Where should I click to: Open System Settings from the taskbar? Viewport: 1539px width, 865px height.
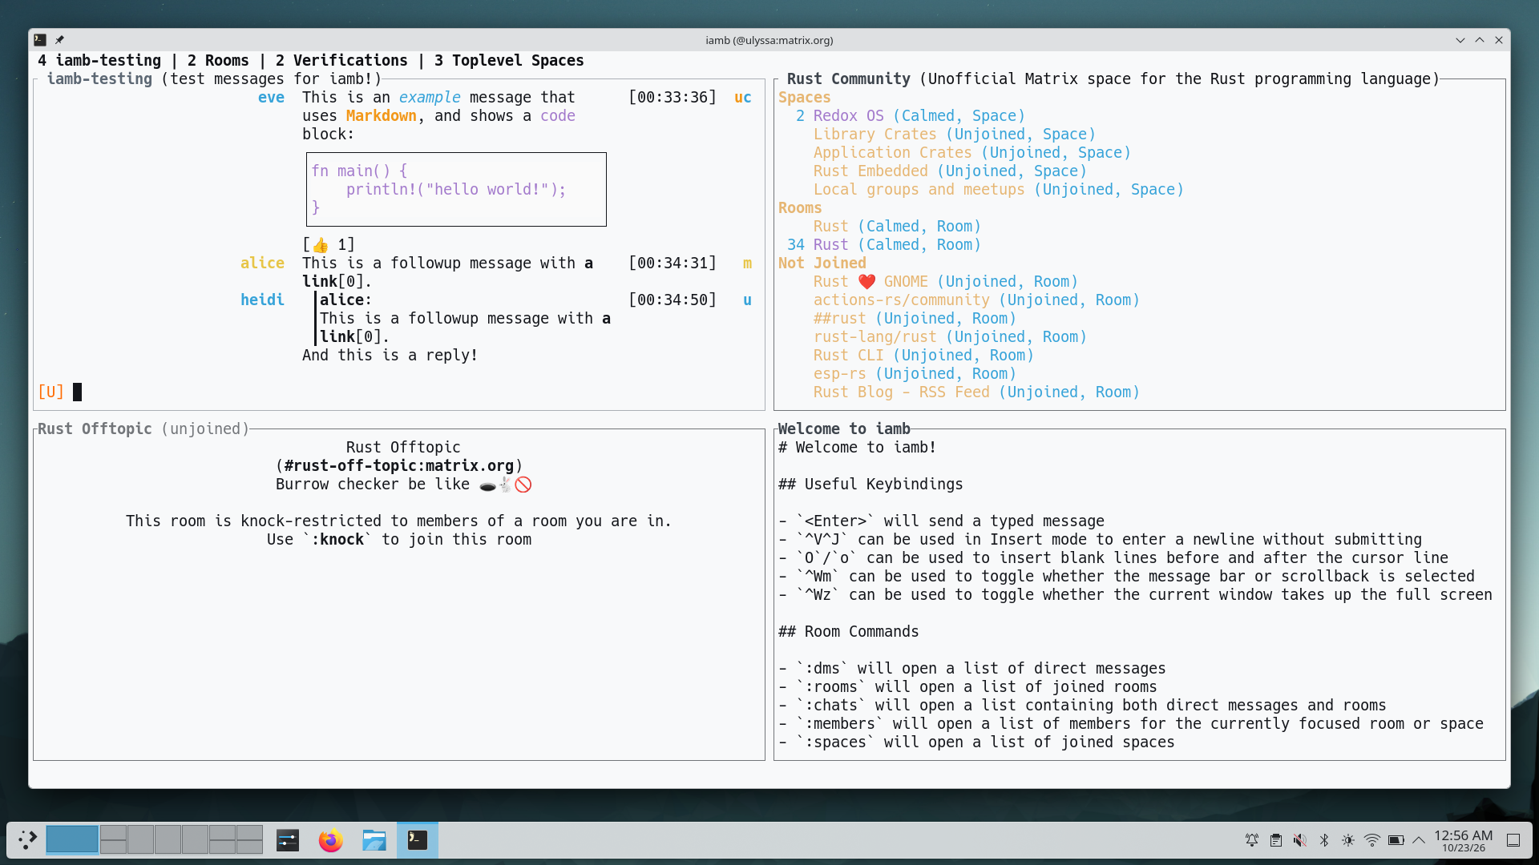[288, 840]
